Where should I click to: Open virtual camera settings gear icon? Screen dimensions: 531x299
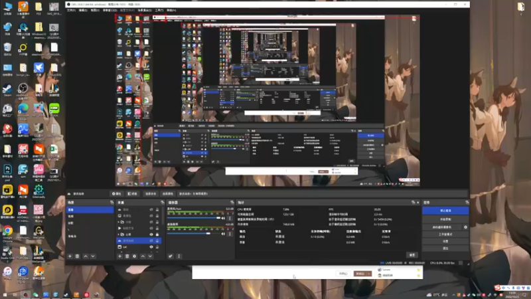coord(465,227)
